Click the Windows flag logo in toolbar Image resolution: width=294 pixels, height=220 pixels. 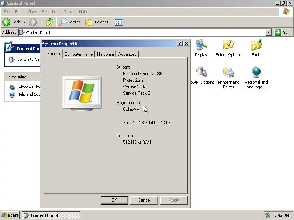(x=286, y=12)
